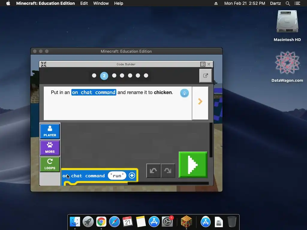Jump to tutorial step 7 dot
The image size is (307, 230).
coord(146,75)
